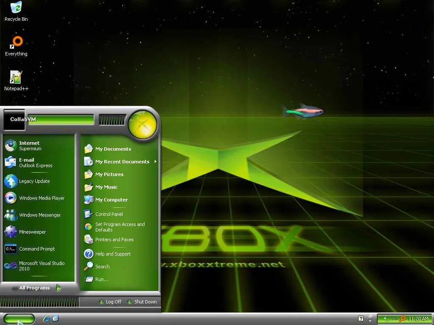Select the Notepad++ desktop shortcut

(x=16, y=81)
